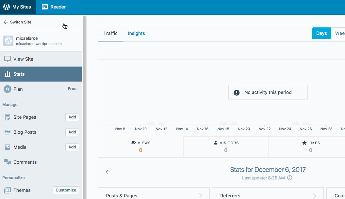Show the last update info tooltip
The height and width of the screenshot is (199, 345).
tap(290, 178)
